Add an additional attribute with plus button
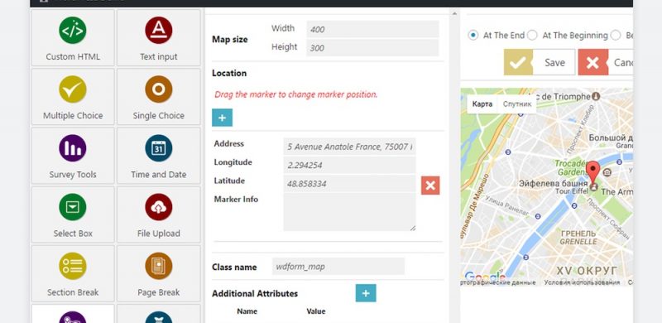This screenshot has width=662, height=323. 366,293
